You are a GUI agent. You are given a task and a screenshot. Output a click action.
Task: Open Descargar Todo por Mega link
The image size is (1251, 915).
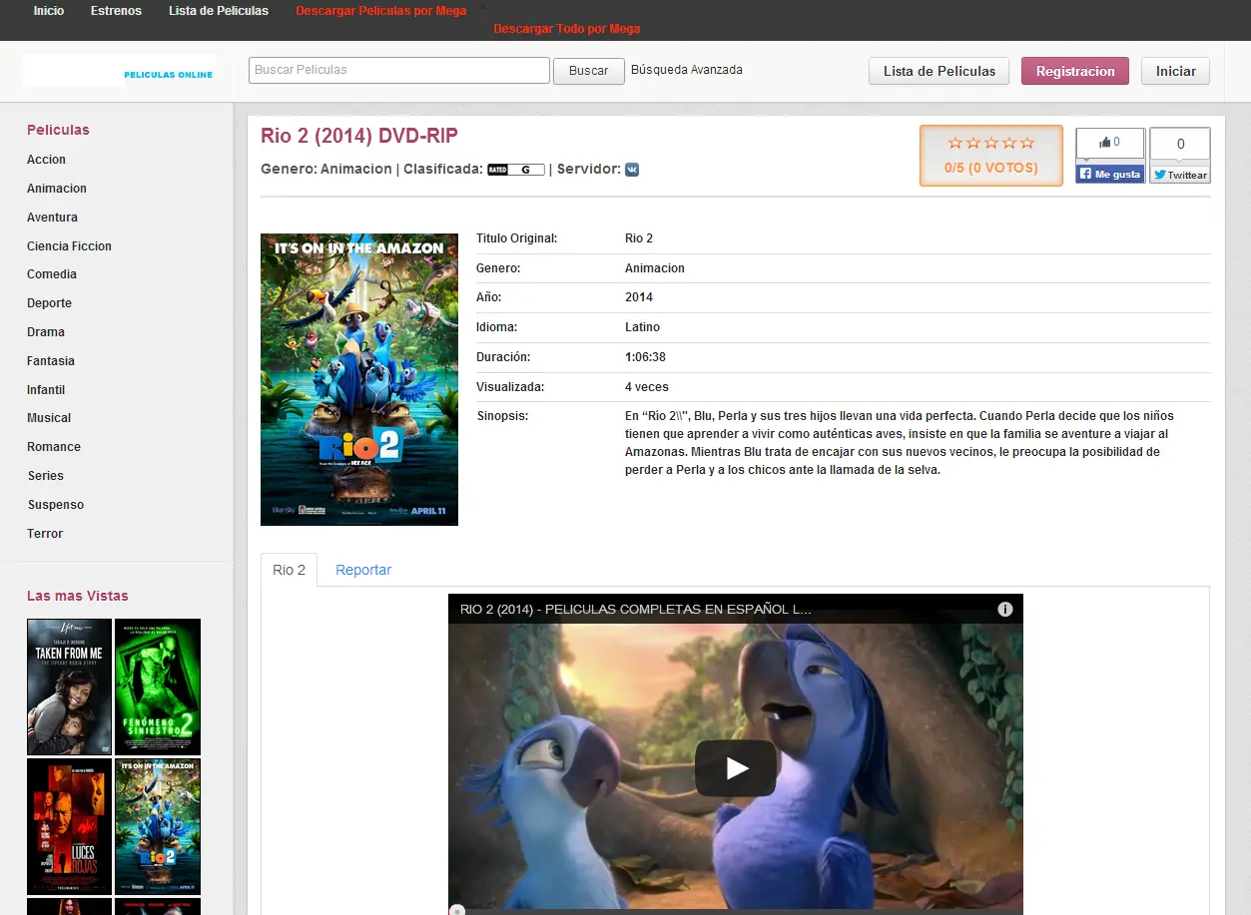567,29
